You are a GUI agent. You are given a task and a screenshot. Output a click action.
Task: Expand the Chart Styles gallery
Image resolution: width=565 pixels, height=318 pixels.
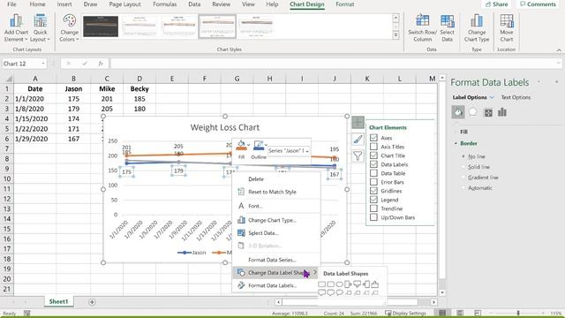click(x=395, y=35)
